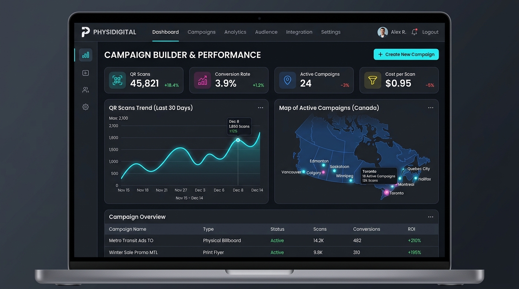Screen dimensions: 519x289
Task: Select the Quebec City map marker
Action: tap(404, 169)
